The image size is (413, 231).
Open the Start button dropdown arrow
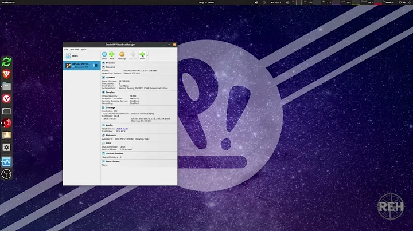tap(147, 55)
